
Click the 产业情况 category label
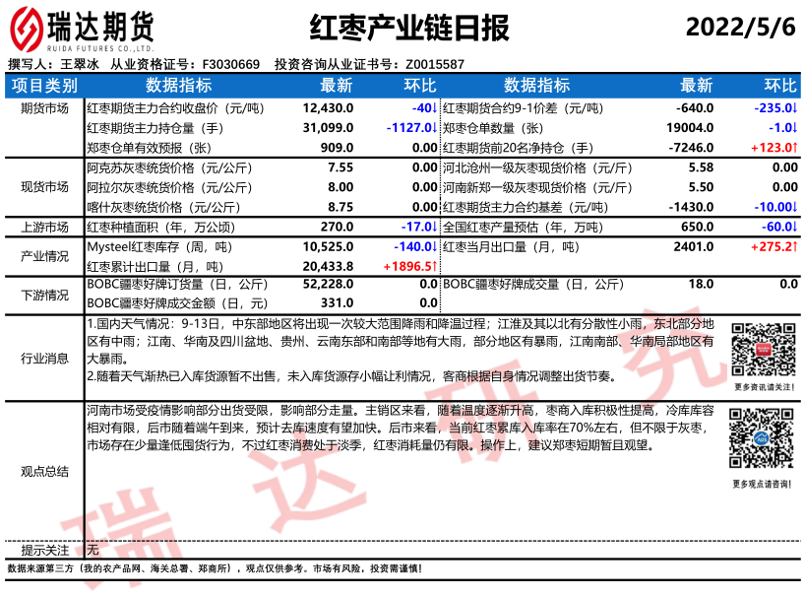click(x=44, y=256)
